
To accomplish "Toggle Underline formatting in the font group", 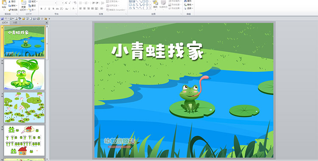I will [49, 9].
